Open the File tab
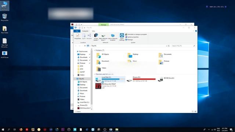The image size is (235, 132). 77,31
